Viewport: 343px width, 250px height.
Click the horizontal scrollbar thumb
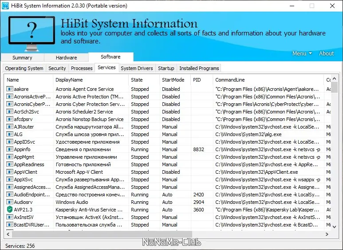(x=102, y=234)
